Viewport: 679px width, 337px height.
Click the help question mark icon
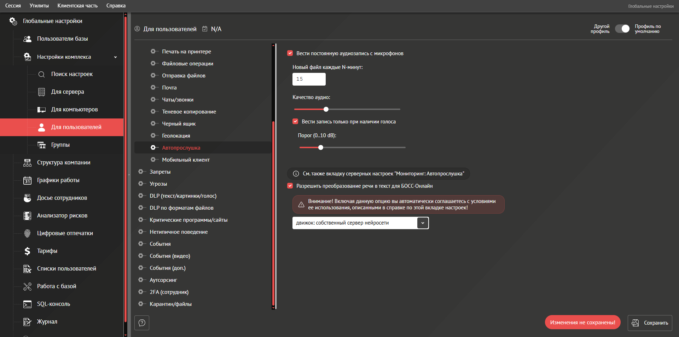tap(142, 323)
